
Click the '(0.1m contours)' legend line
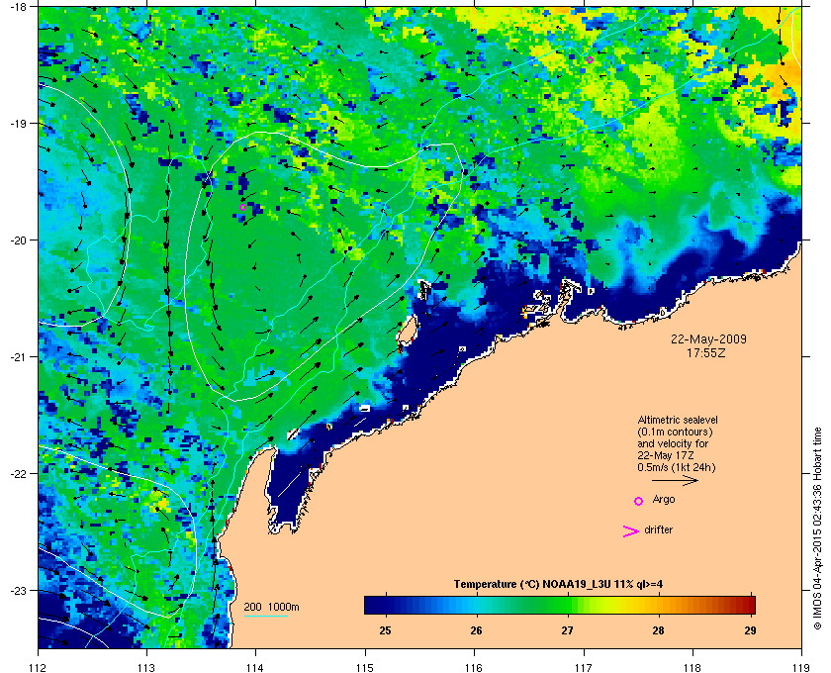tap(675, 432)
